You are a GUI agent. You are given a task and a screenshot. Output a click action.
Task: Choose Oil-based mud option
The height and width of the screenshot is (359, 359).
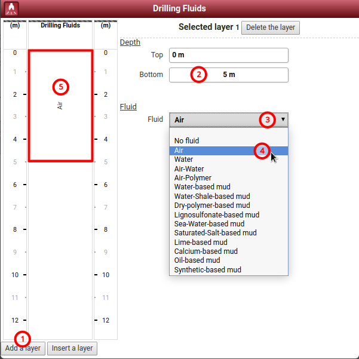click(197, 260)
